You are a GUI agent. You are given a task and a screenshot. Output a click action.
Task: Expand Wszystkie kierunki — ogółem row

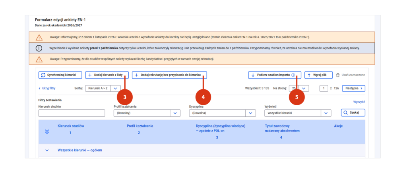[x=47, y=150]
